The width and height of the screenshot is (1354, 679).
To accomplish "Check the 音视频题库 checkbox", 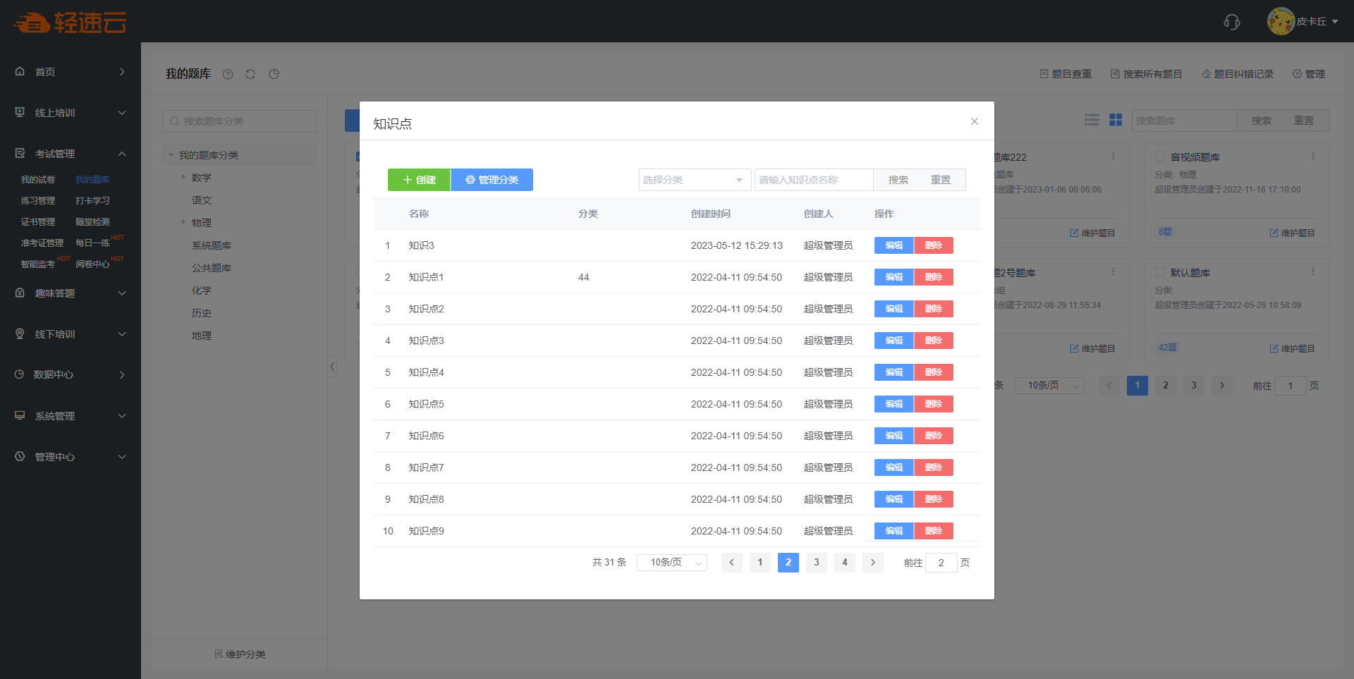I will pos(1159,157).
